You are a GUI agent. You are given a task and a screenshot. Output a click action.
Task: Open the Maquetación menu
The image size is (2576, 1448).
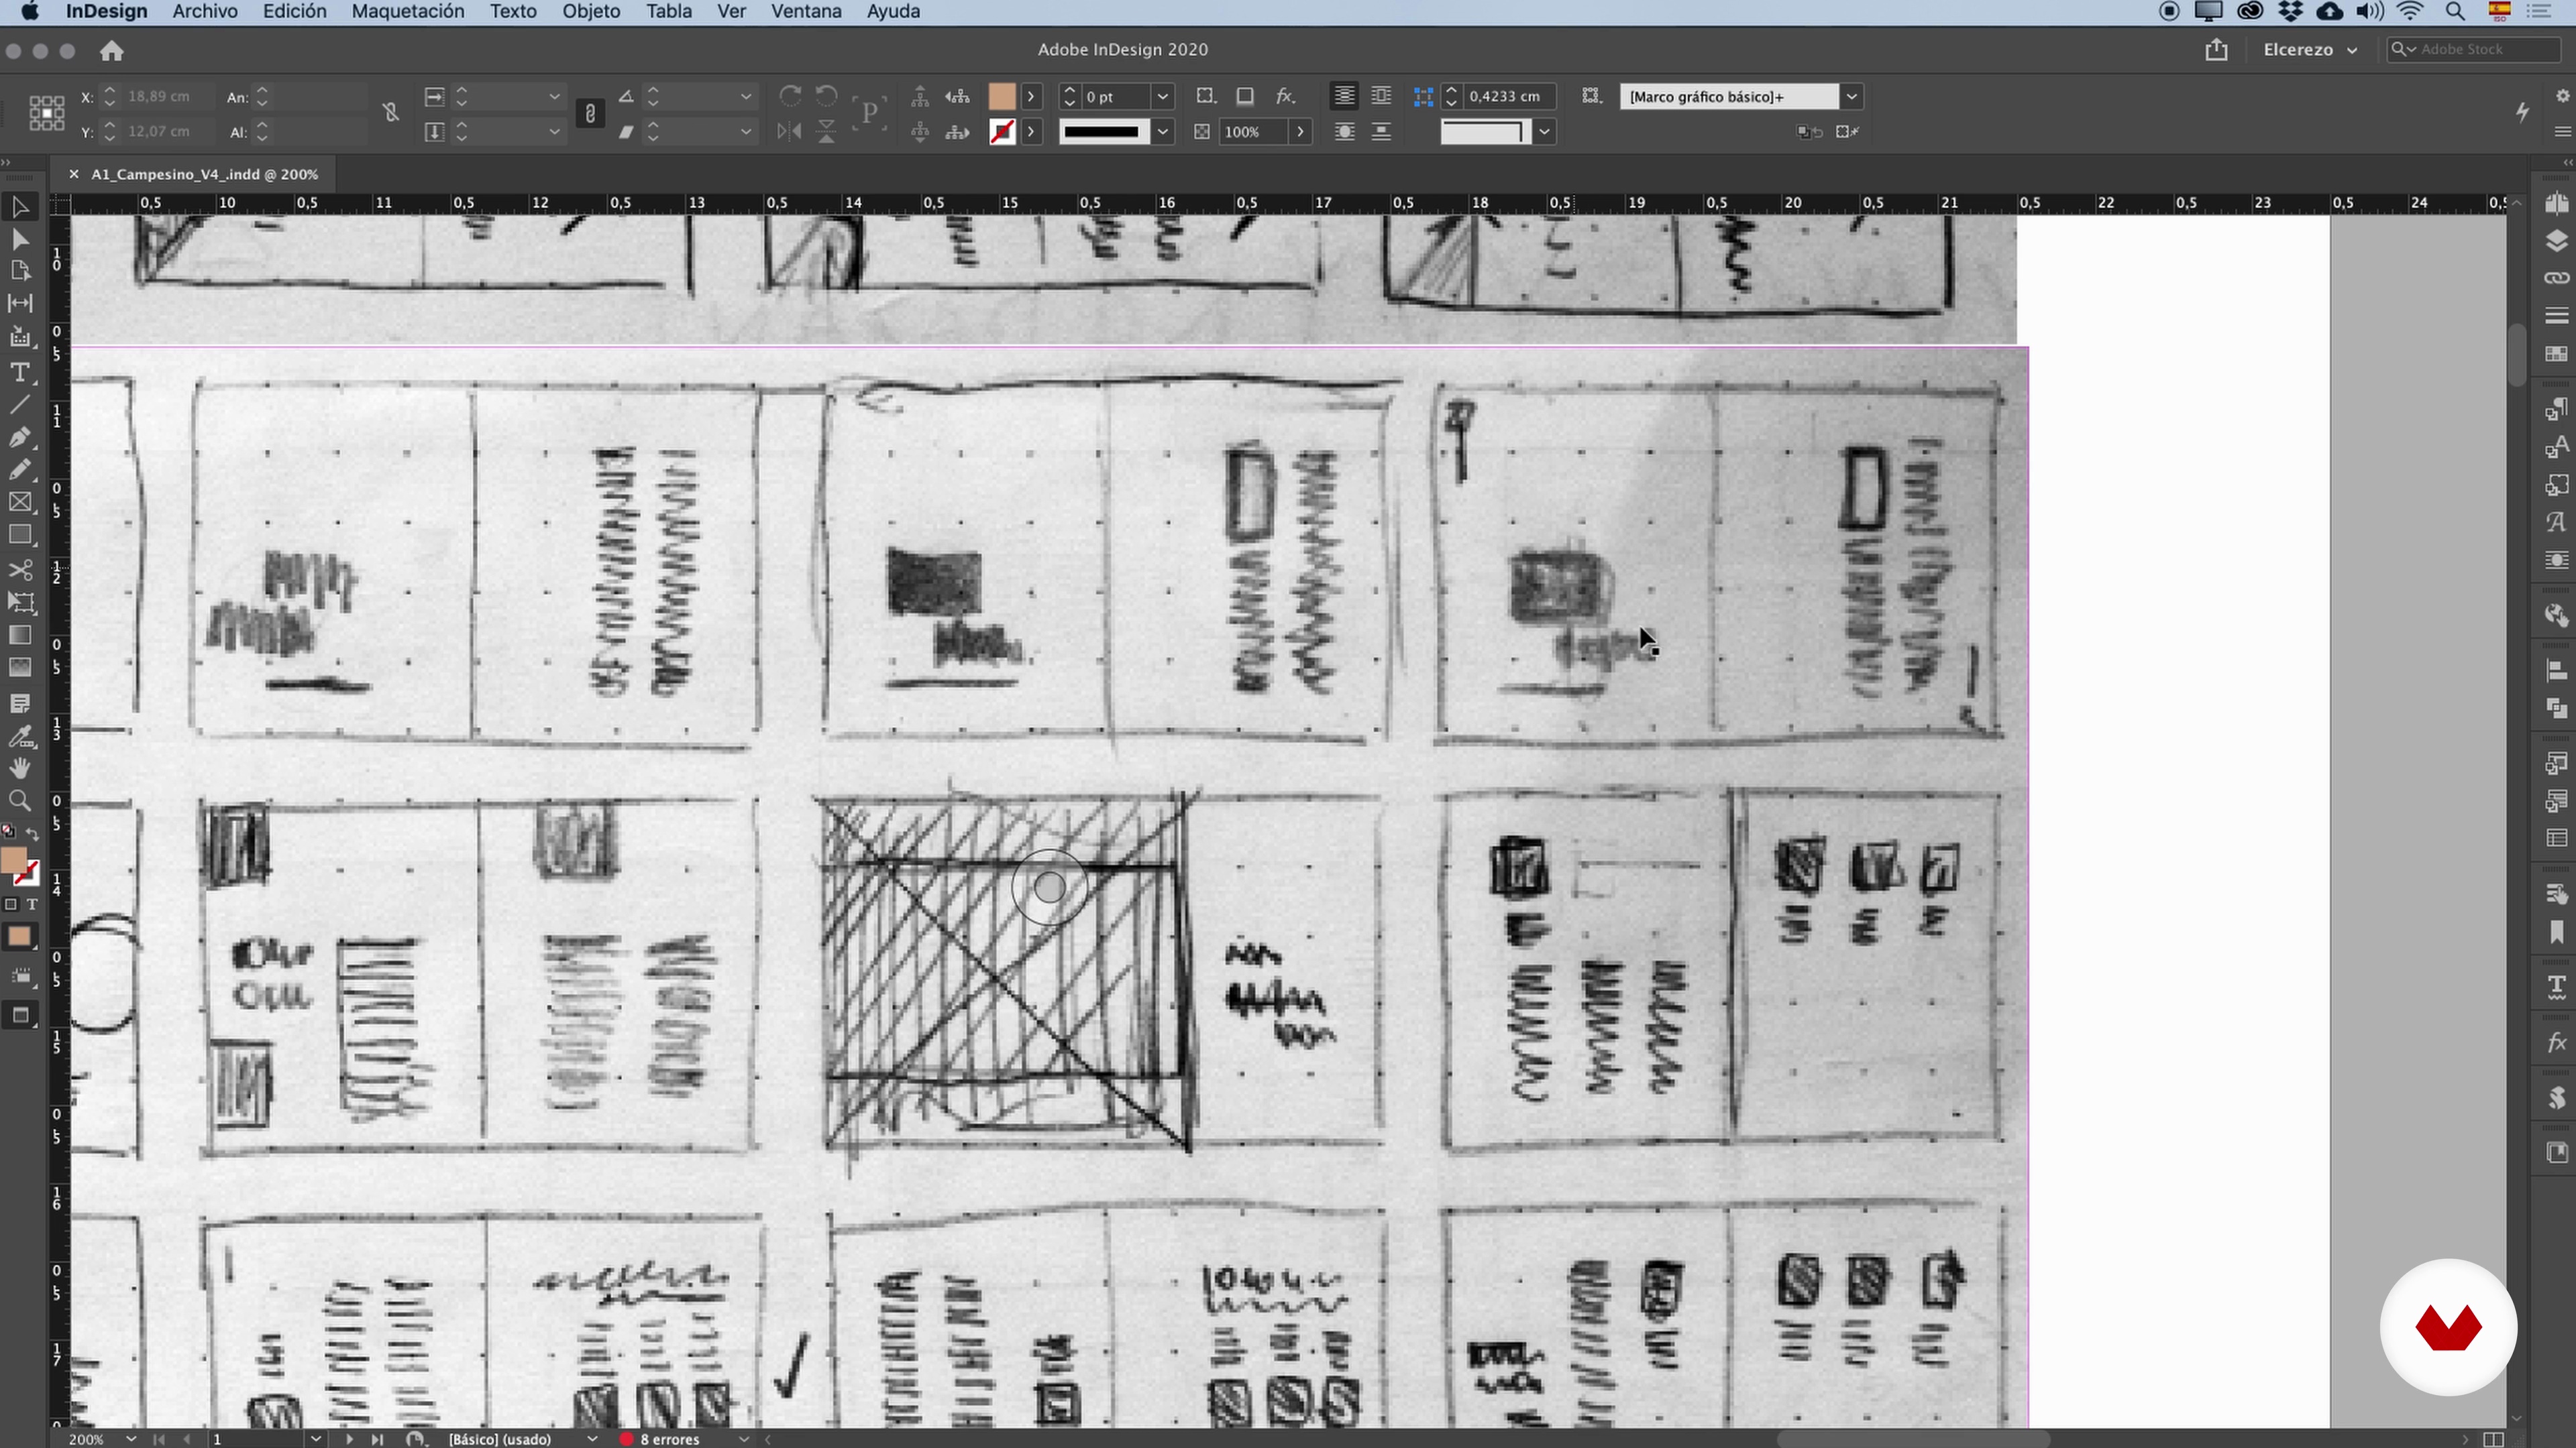tap(408, 11)
